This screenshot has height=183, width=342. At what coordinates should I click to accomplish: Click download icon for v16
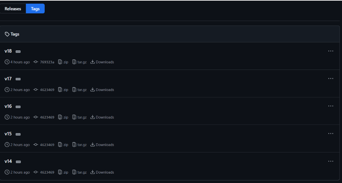93,117
